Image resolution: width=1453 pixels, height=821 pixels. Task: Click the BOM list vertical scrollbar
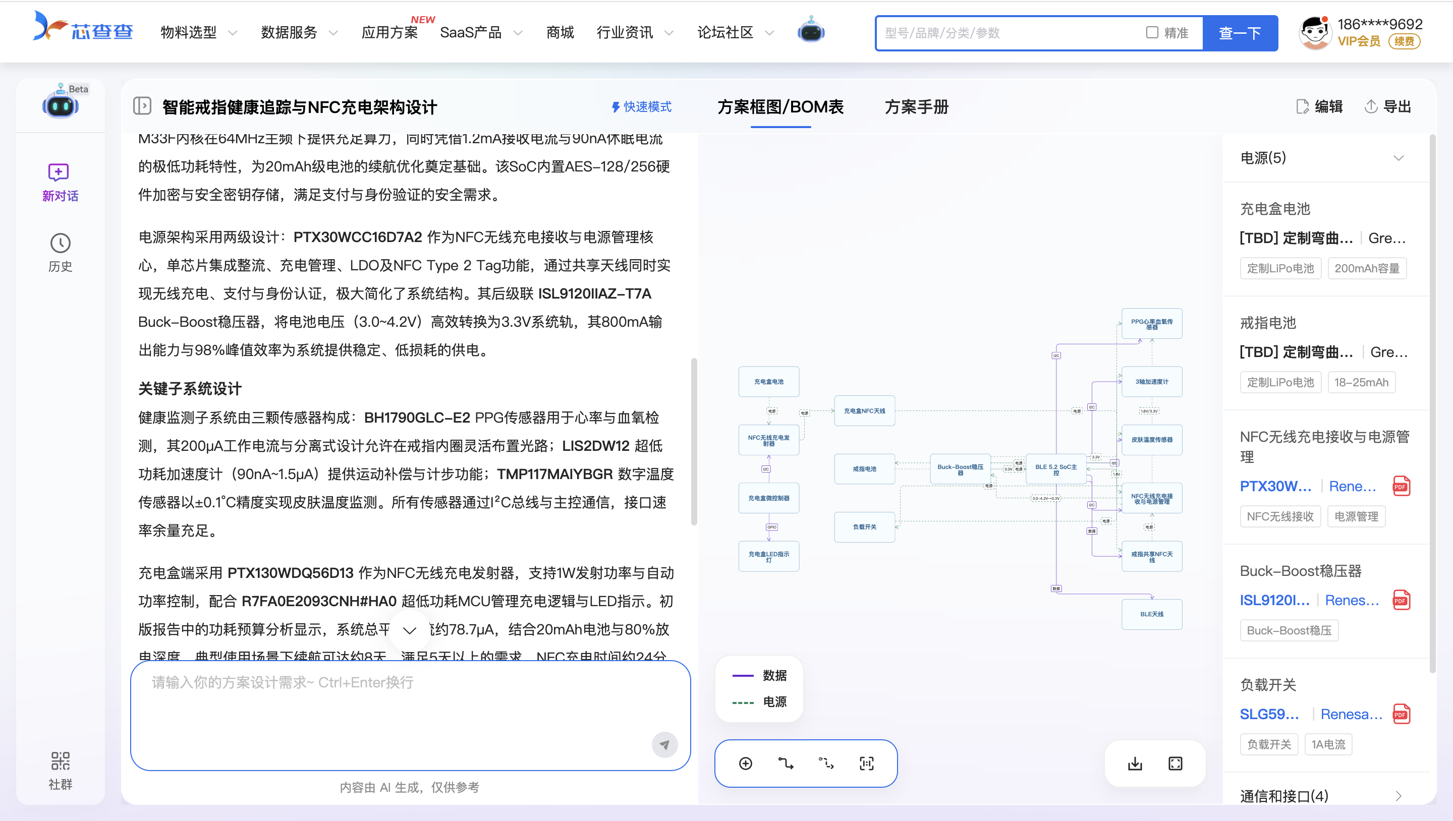(1432, 403)
